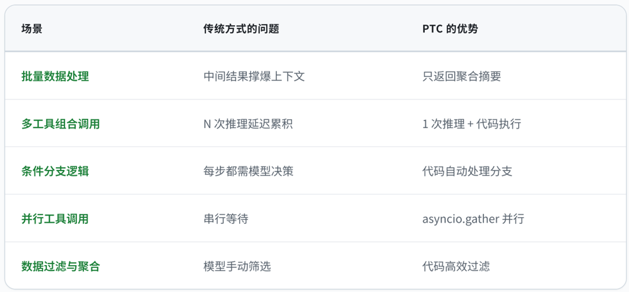Select the 模型手动筛选 cell
The width and height of the screenshot is (629, 292).
pos(237,266)
